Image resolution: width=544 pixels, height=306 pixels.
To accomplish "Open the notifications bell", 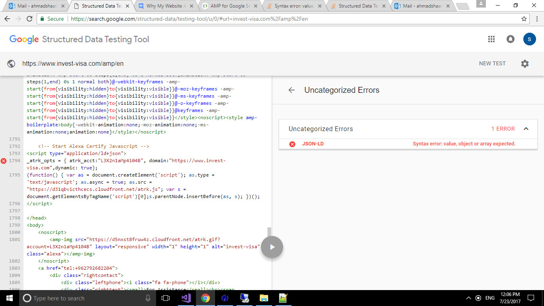I will click(x=510, y=39).
